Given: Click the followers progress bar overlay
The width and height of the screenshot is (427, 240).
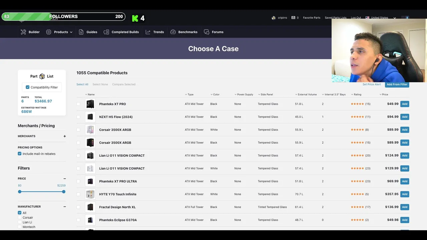Looking at the screenshot, I should click(x=63, y=16).
